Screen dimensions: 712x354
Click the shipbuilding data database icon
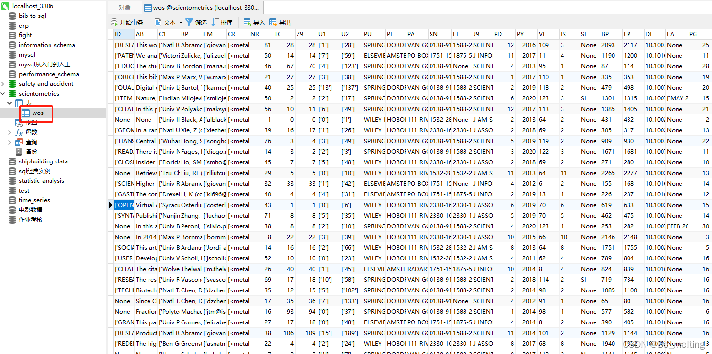(12, 161)
